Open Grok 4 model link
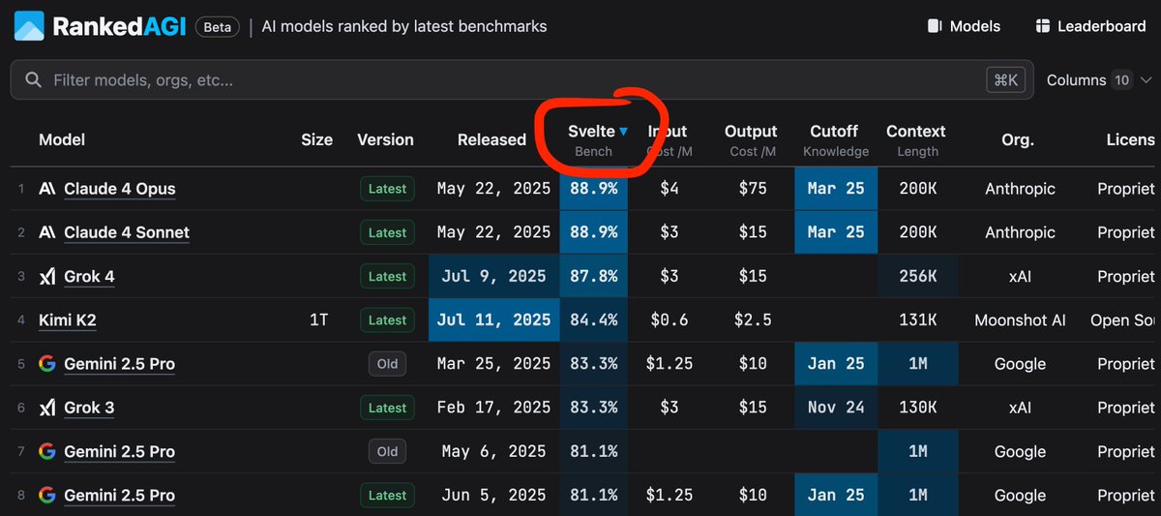 (x=89, y=276)
